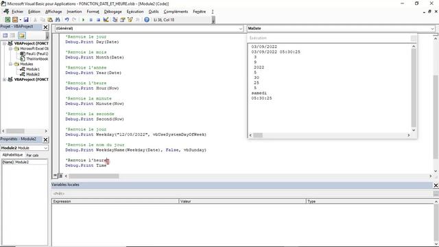This screenshot has height=247, width=439.
Task: Open the Fichier menu
Action: (17, 12)
